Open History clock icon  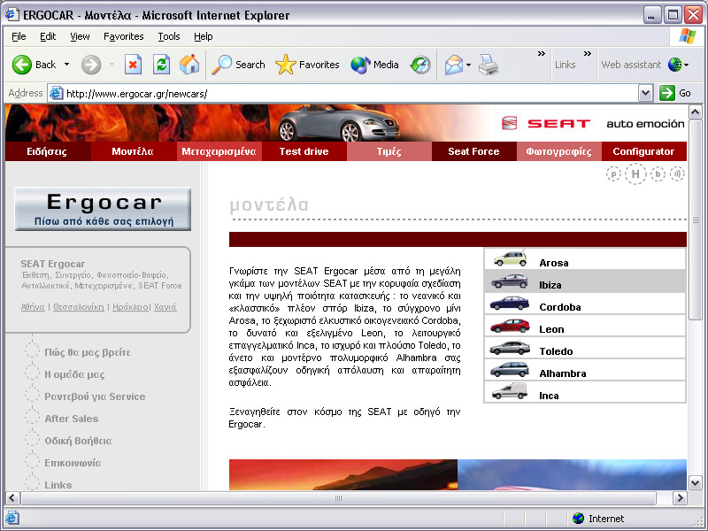(420, 65)
